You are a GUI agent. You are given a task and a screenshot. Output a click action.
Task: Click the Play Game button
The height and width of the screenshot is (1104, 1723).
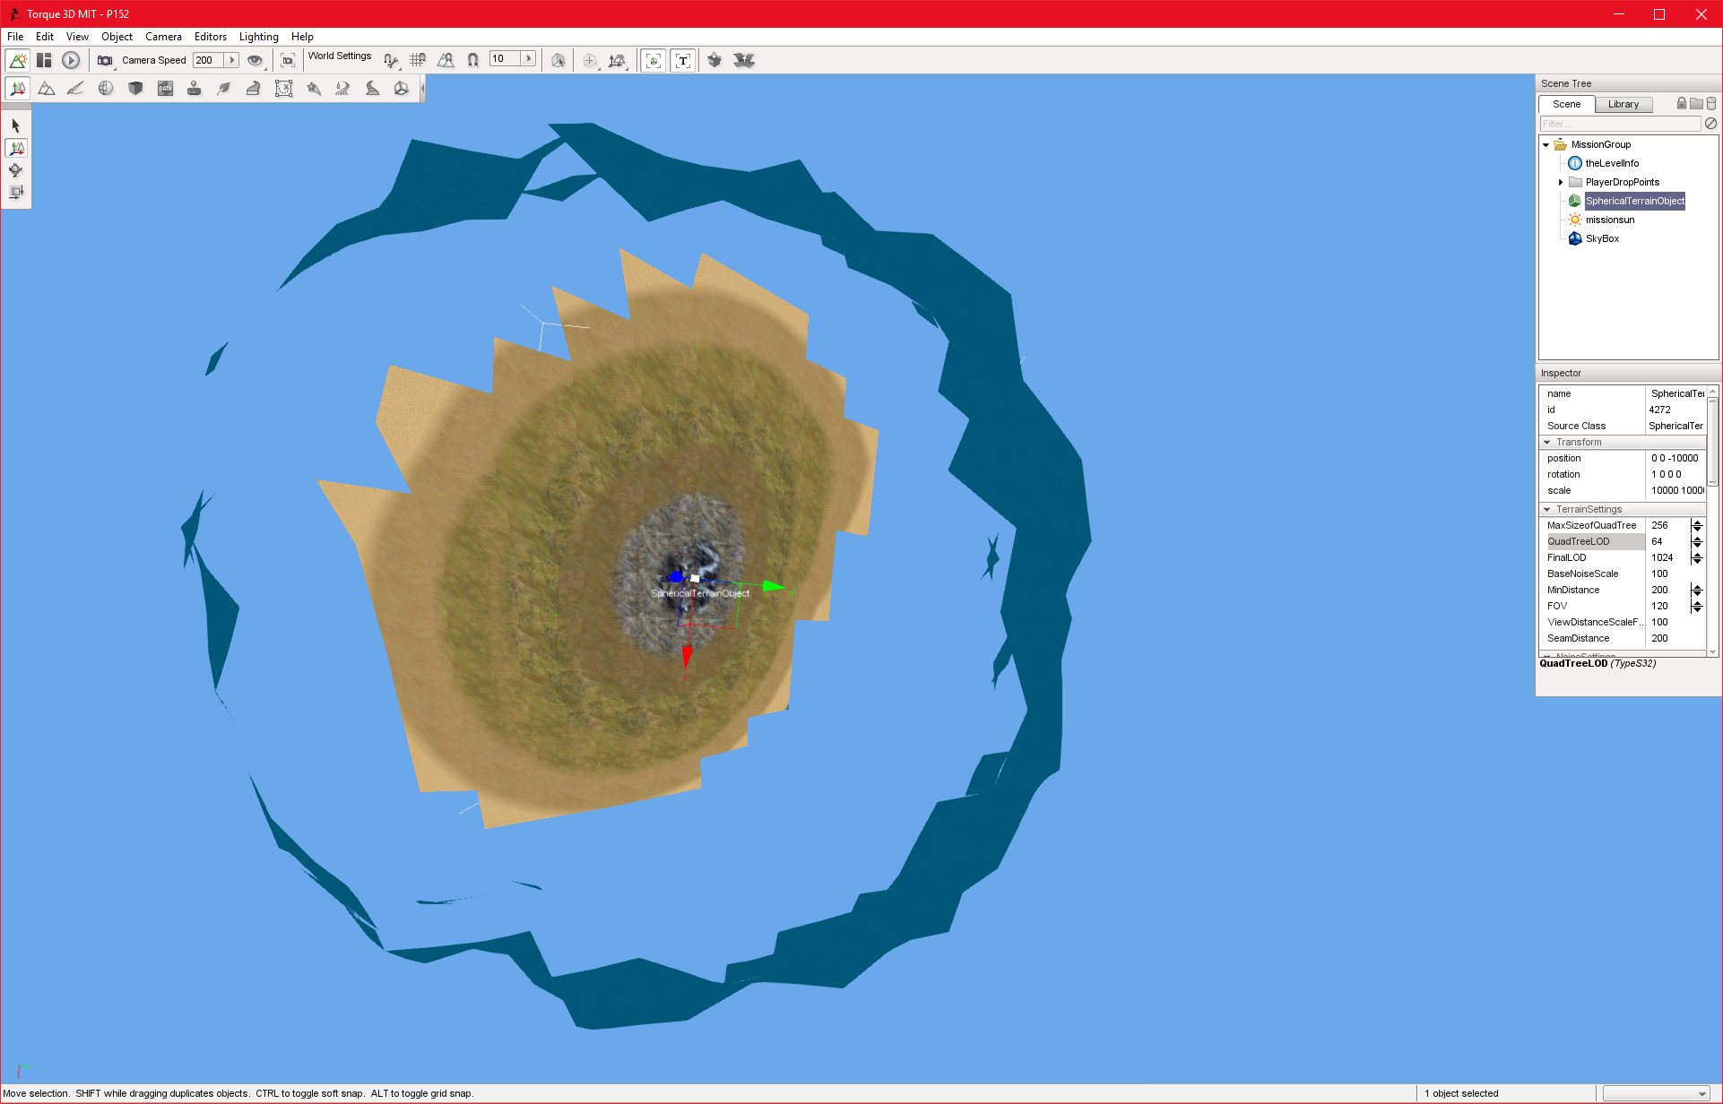pos(71,60)
